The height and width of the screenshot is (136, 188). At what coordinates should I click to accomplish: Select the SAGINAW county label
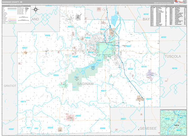tap(84, 84)
